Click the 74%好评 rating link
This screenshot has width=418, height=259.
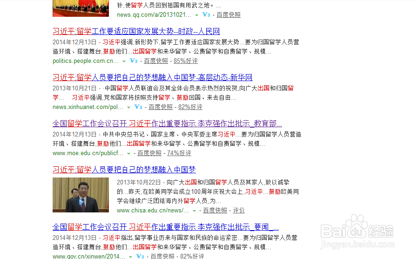pos(179,153)
